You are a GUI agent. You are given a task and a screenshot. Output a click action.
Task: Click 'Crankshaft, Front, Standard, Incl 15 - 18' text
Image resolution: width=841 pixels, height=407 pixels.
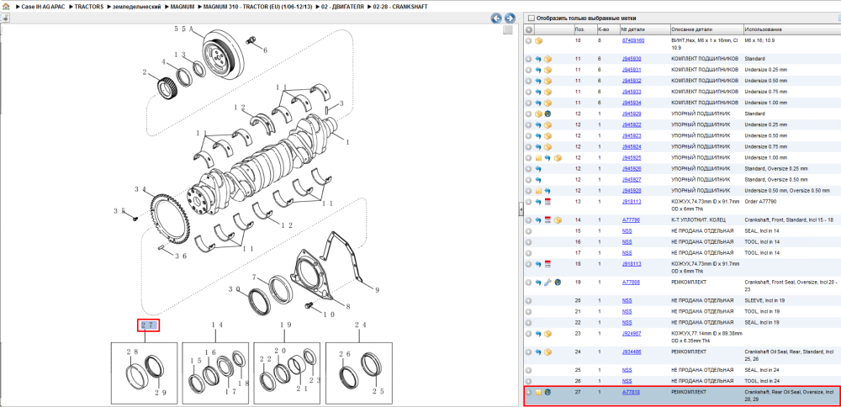tap(789, 219)
